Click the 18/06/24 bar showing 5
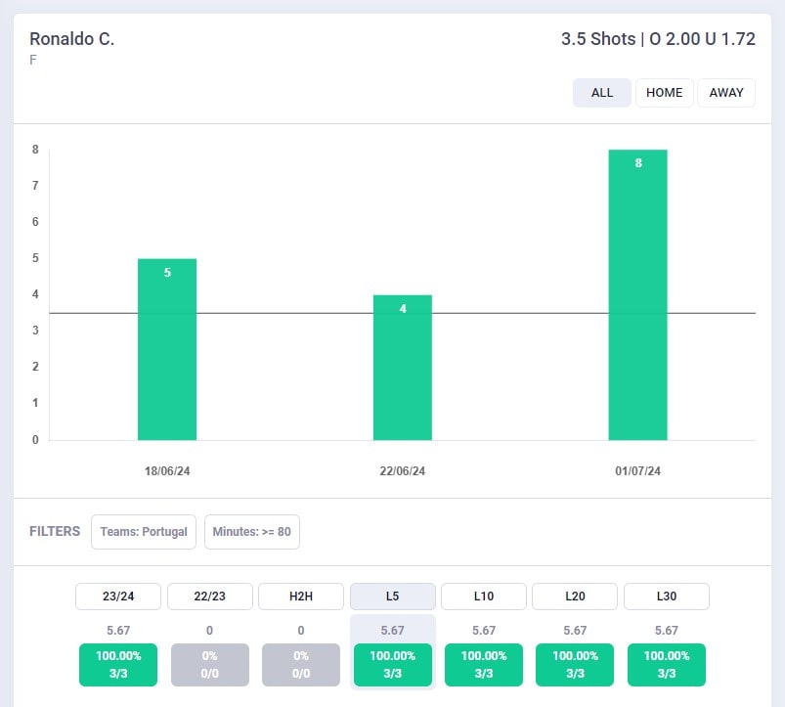 click(x=167, y=349)
